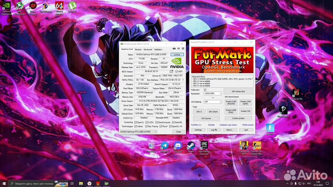Toggle UEFI checkbox in GPU-Z
Screen dimensions: 333x187
[177, 72]
